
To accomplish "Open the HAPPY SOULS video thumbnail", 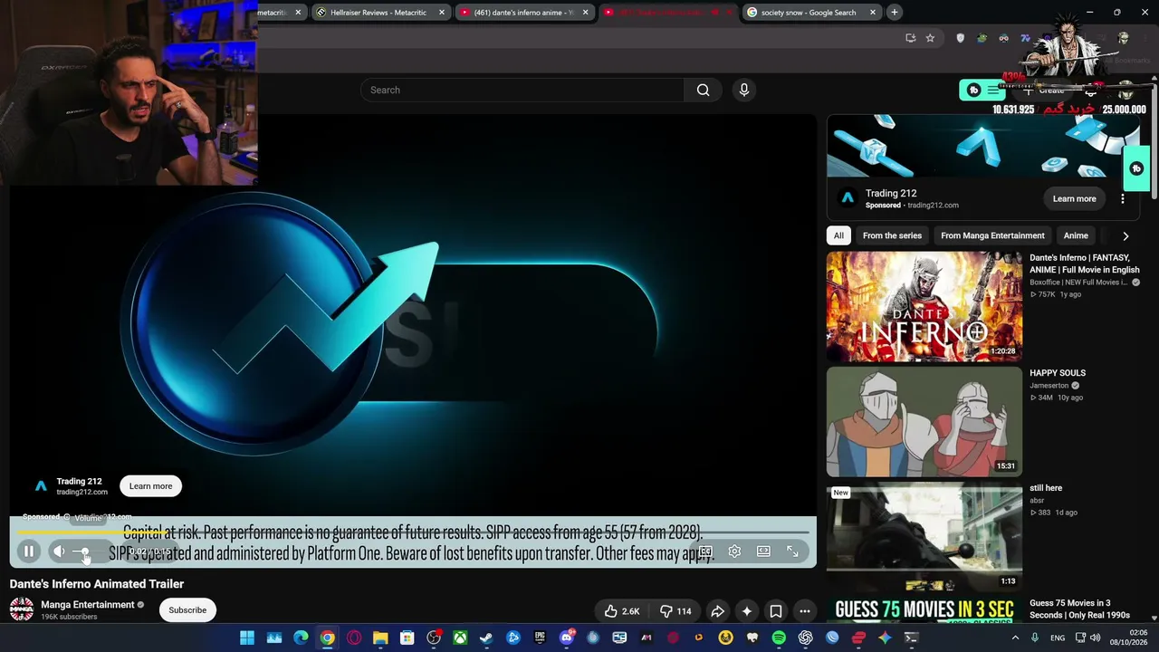I will [x=924, y=421].
